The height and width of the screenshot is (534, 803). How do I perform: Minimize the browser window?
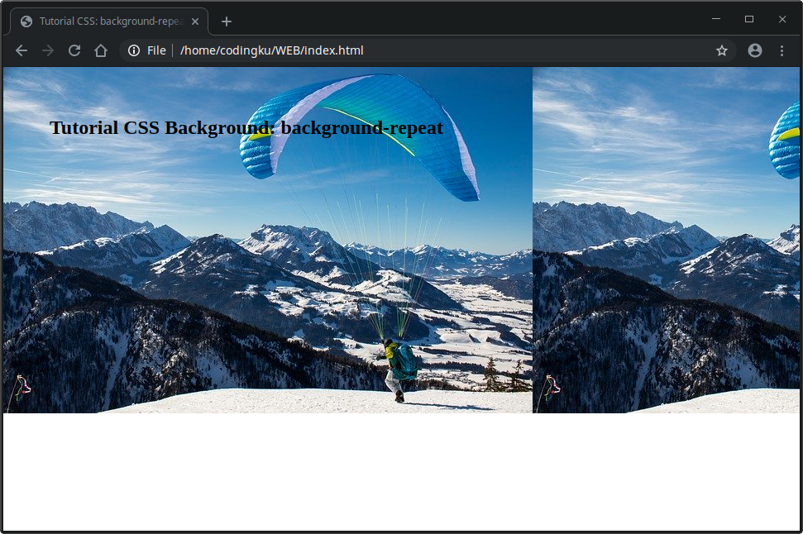[716, 19]
